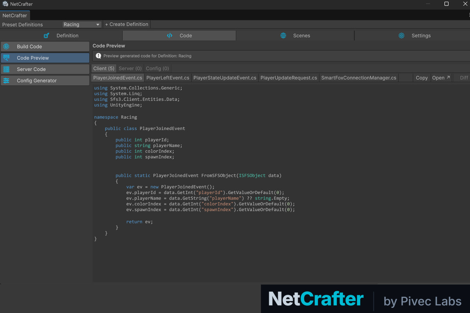This screenshot has width=470, height=313.
Task: Click the Scenes tab globe icon
Action: pyautogui.click(x=283, y=36)
